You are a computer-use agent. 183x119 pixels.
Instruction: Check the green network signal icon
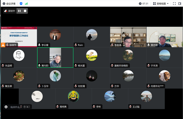click(x=26, y=4)
